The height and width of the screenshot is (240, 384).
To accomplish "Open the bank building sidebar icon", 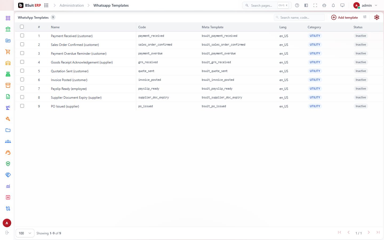I will tap(8, 29).
